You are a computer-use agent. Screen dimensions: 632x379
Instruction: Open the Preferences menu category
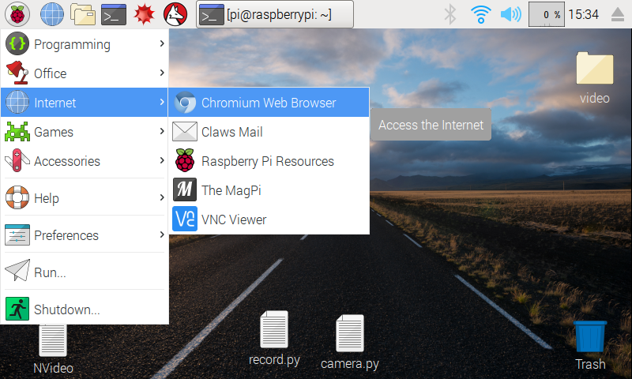[x=85, y=235]
